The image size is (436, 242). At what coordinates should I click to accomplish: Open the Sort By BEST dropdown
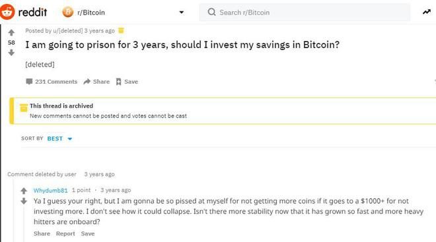pos(59,138)
